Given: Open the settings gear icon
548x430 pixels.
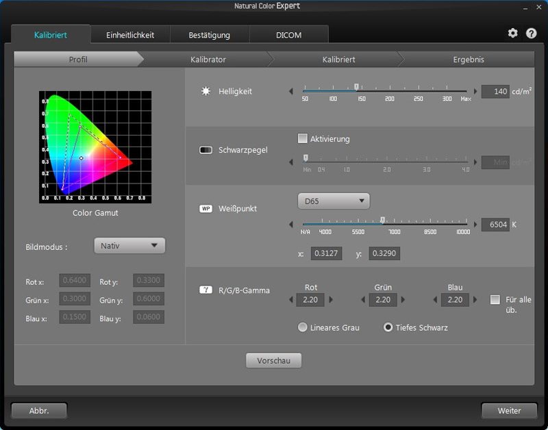Looking at the screenshot, I should (512, 33).
